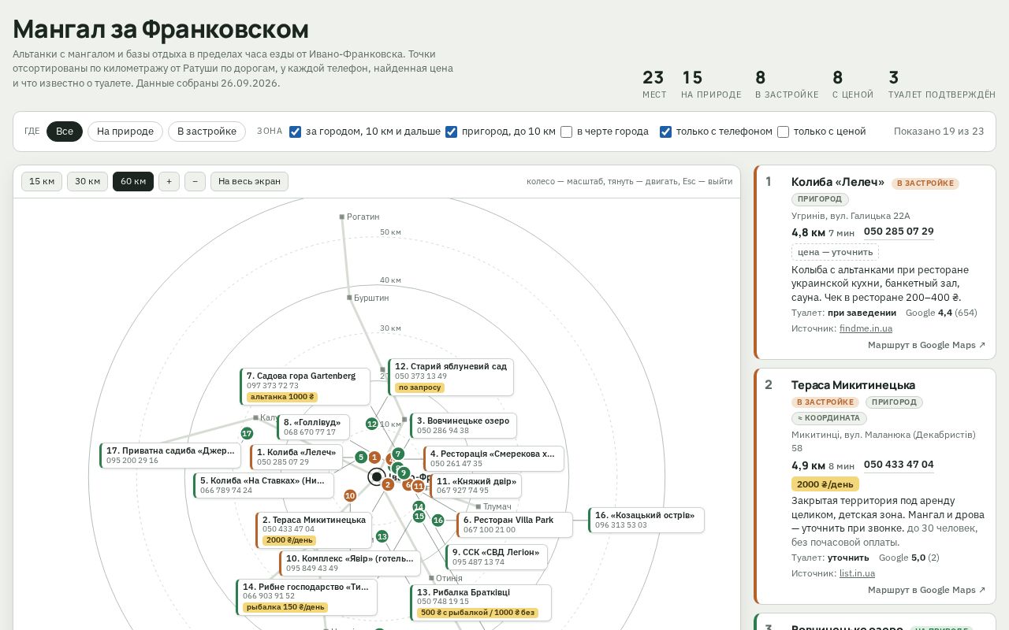Select the 'Все' filter pill
The image size is (1009, 630).
tap(65, 132)
